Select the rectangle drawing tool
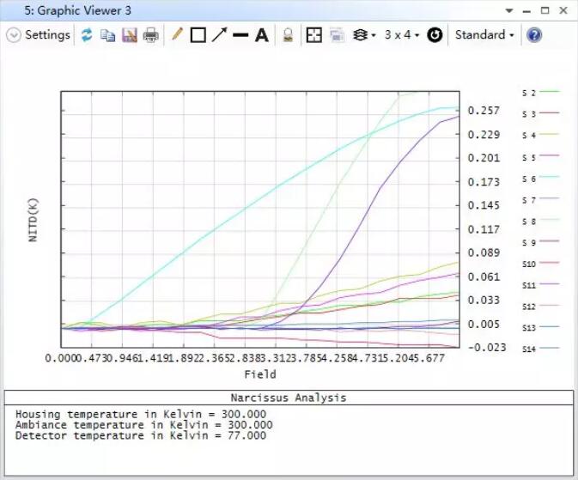 (198, 35)
